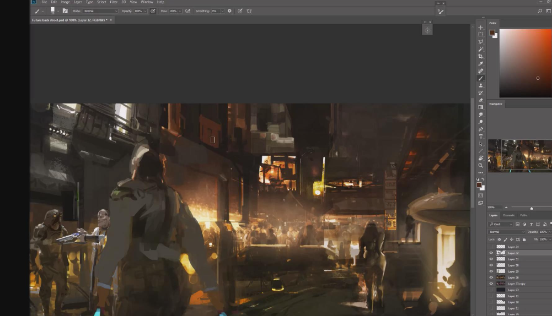
Task: Click foreground color swatch in toolbox
Action: pyautogui.click(x=479, y=185)
